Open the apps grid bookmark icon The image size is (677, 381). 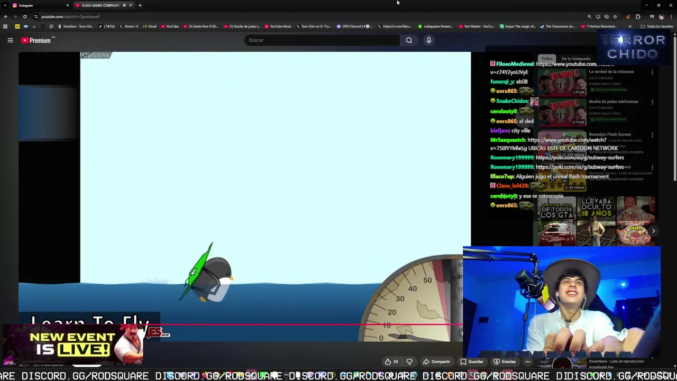coord(5,26)
